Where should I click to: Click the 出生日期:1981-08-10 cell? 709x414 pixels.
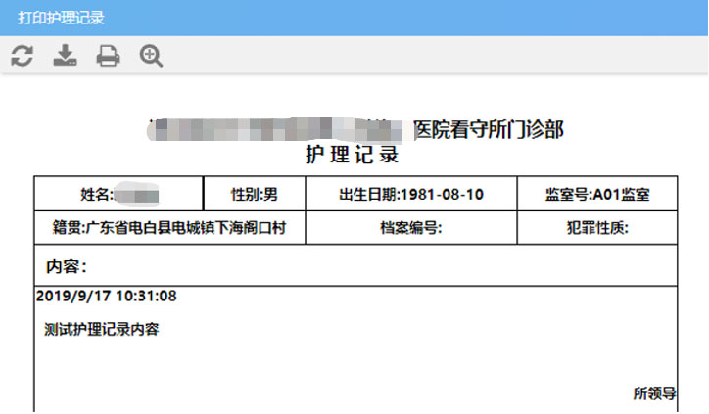411,194
